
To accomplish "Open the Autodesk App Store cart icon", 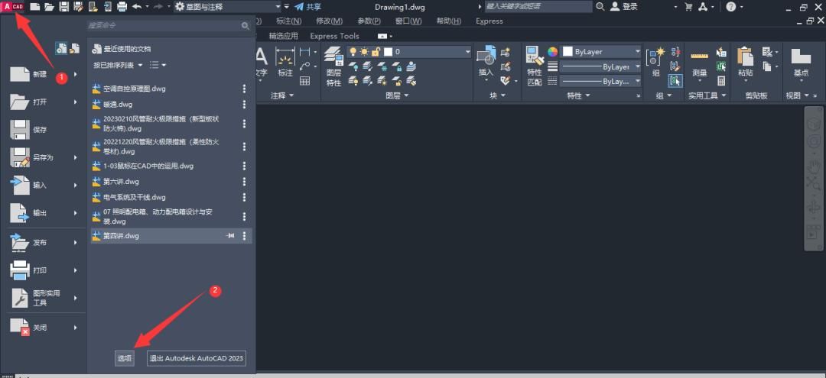I will click(688, 7).
